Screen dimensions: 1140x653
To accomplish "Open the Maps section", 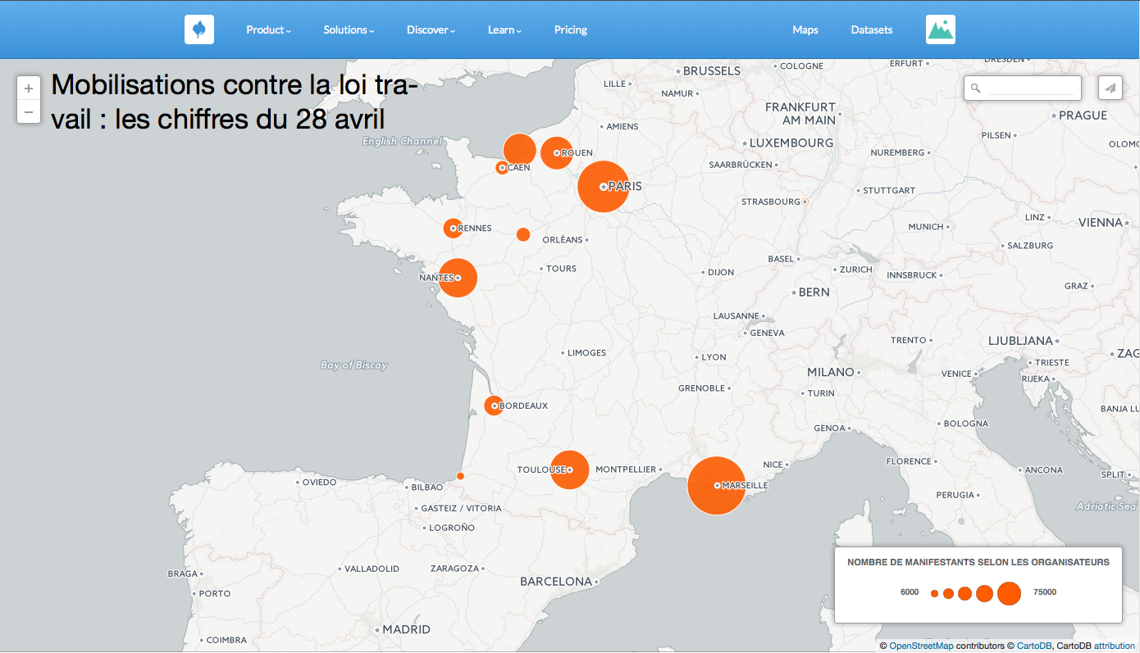I will click(805, 29).
